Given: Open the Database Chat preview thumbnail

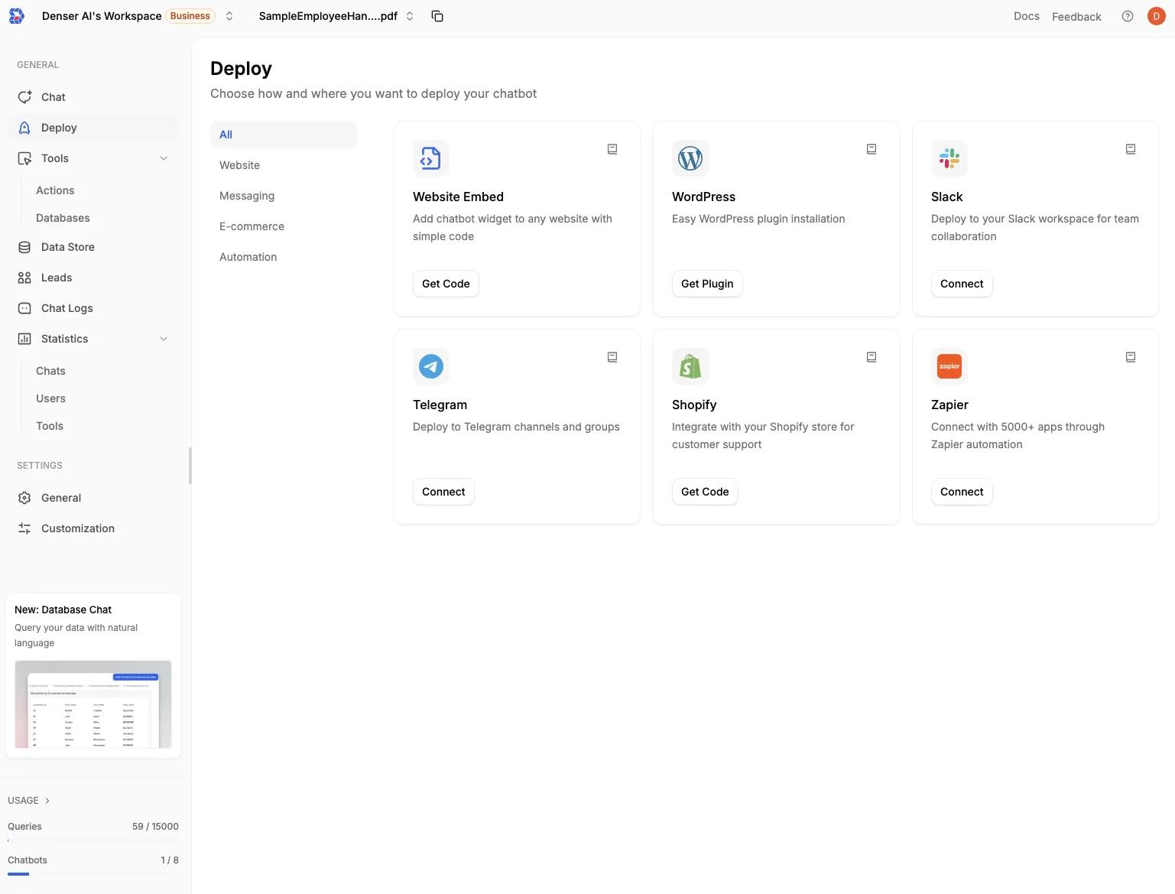Looking at the screenshot, I should [x=93, y=704].
